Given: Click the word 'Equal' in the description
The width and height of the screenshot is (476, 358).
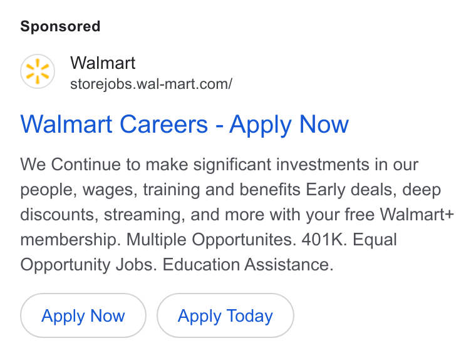Looking at the screenshot, I should click(375, 240).
